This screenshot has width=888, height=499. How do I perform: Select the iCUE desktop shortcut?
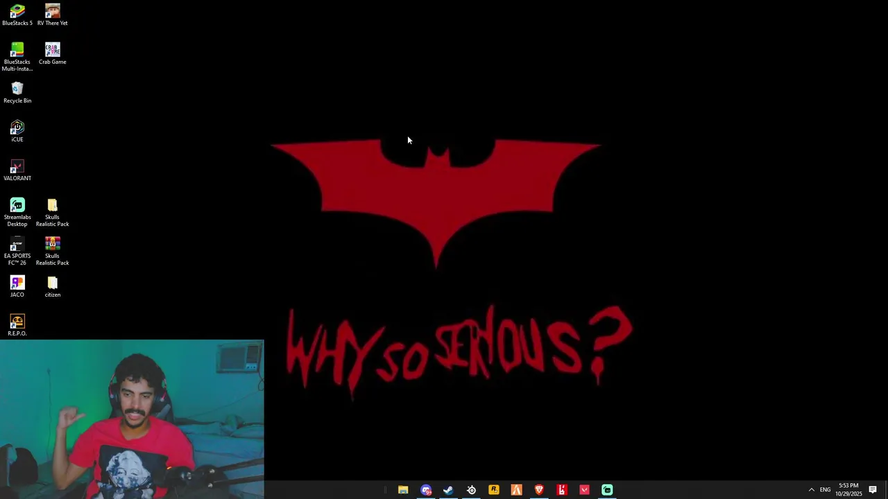pyautogui.click(x=17, y=132)
